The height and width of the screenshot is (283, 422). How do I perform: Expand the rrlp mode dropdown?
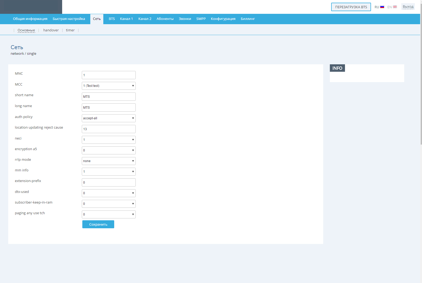pyautogui.click(x=109, y=161)
